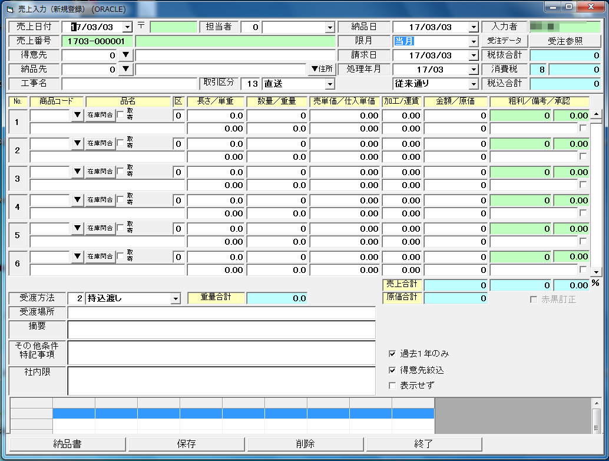
Task: Open the 受渡方法 dropdown showing 持込渡し
Action: (176, 298)
